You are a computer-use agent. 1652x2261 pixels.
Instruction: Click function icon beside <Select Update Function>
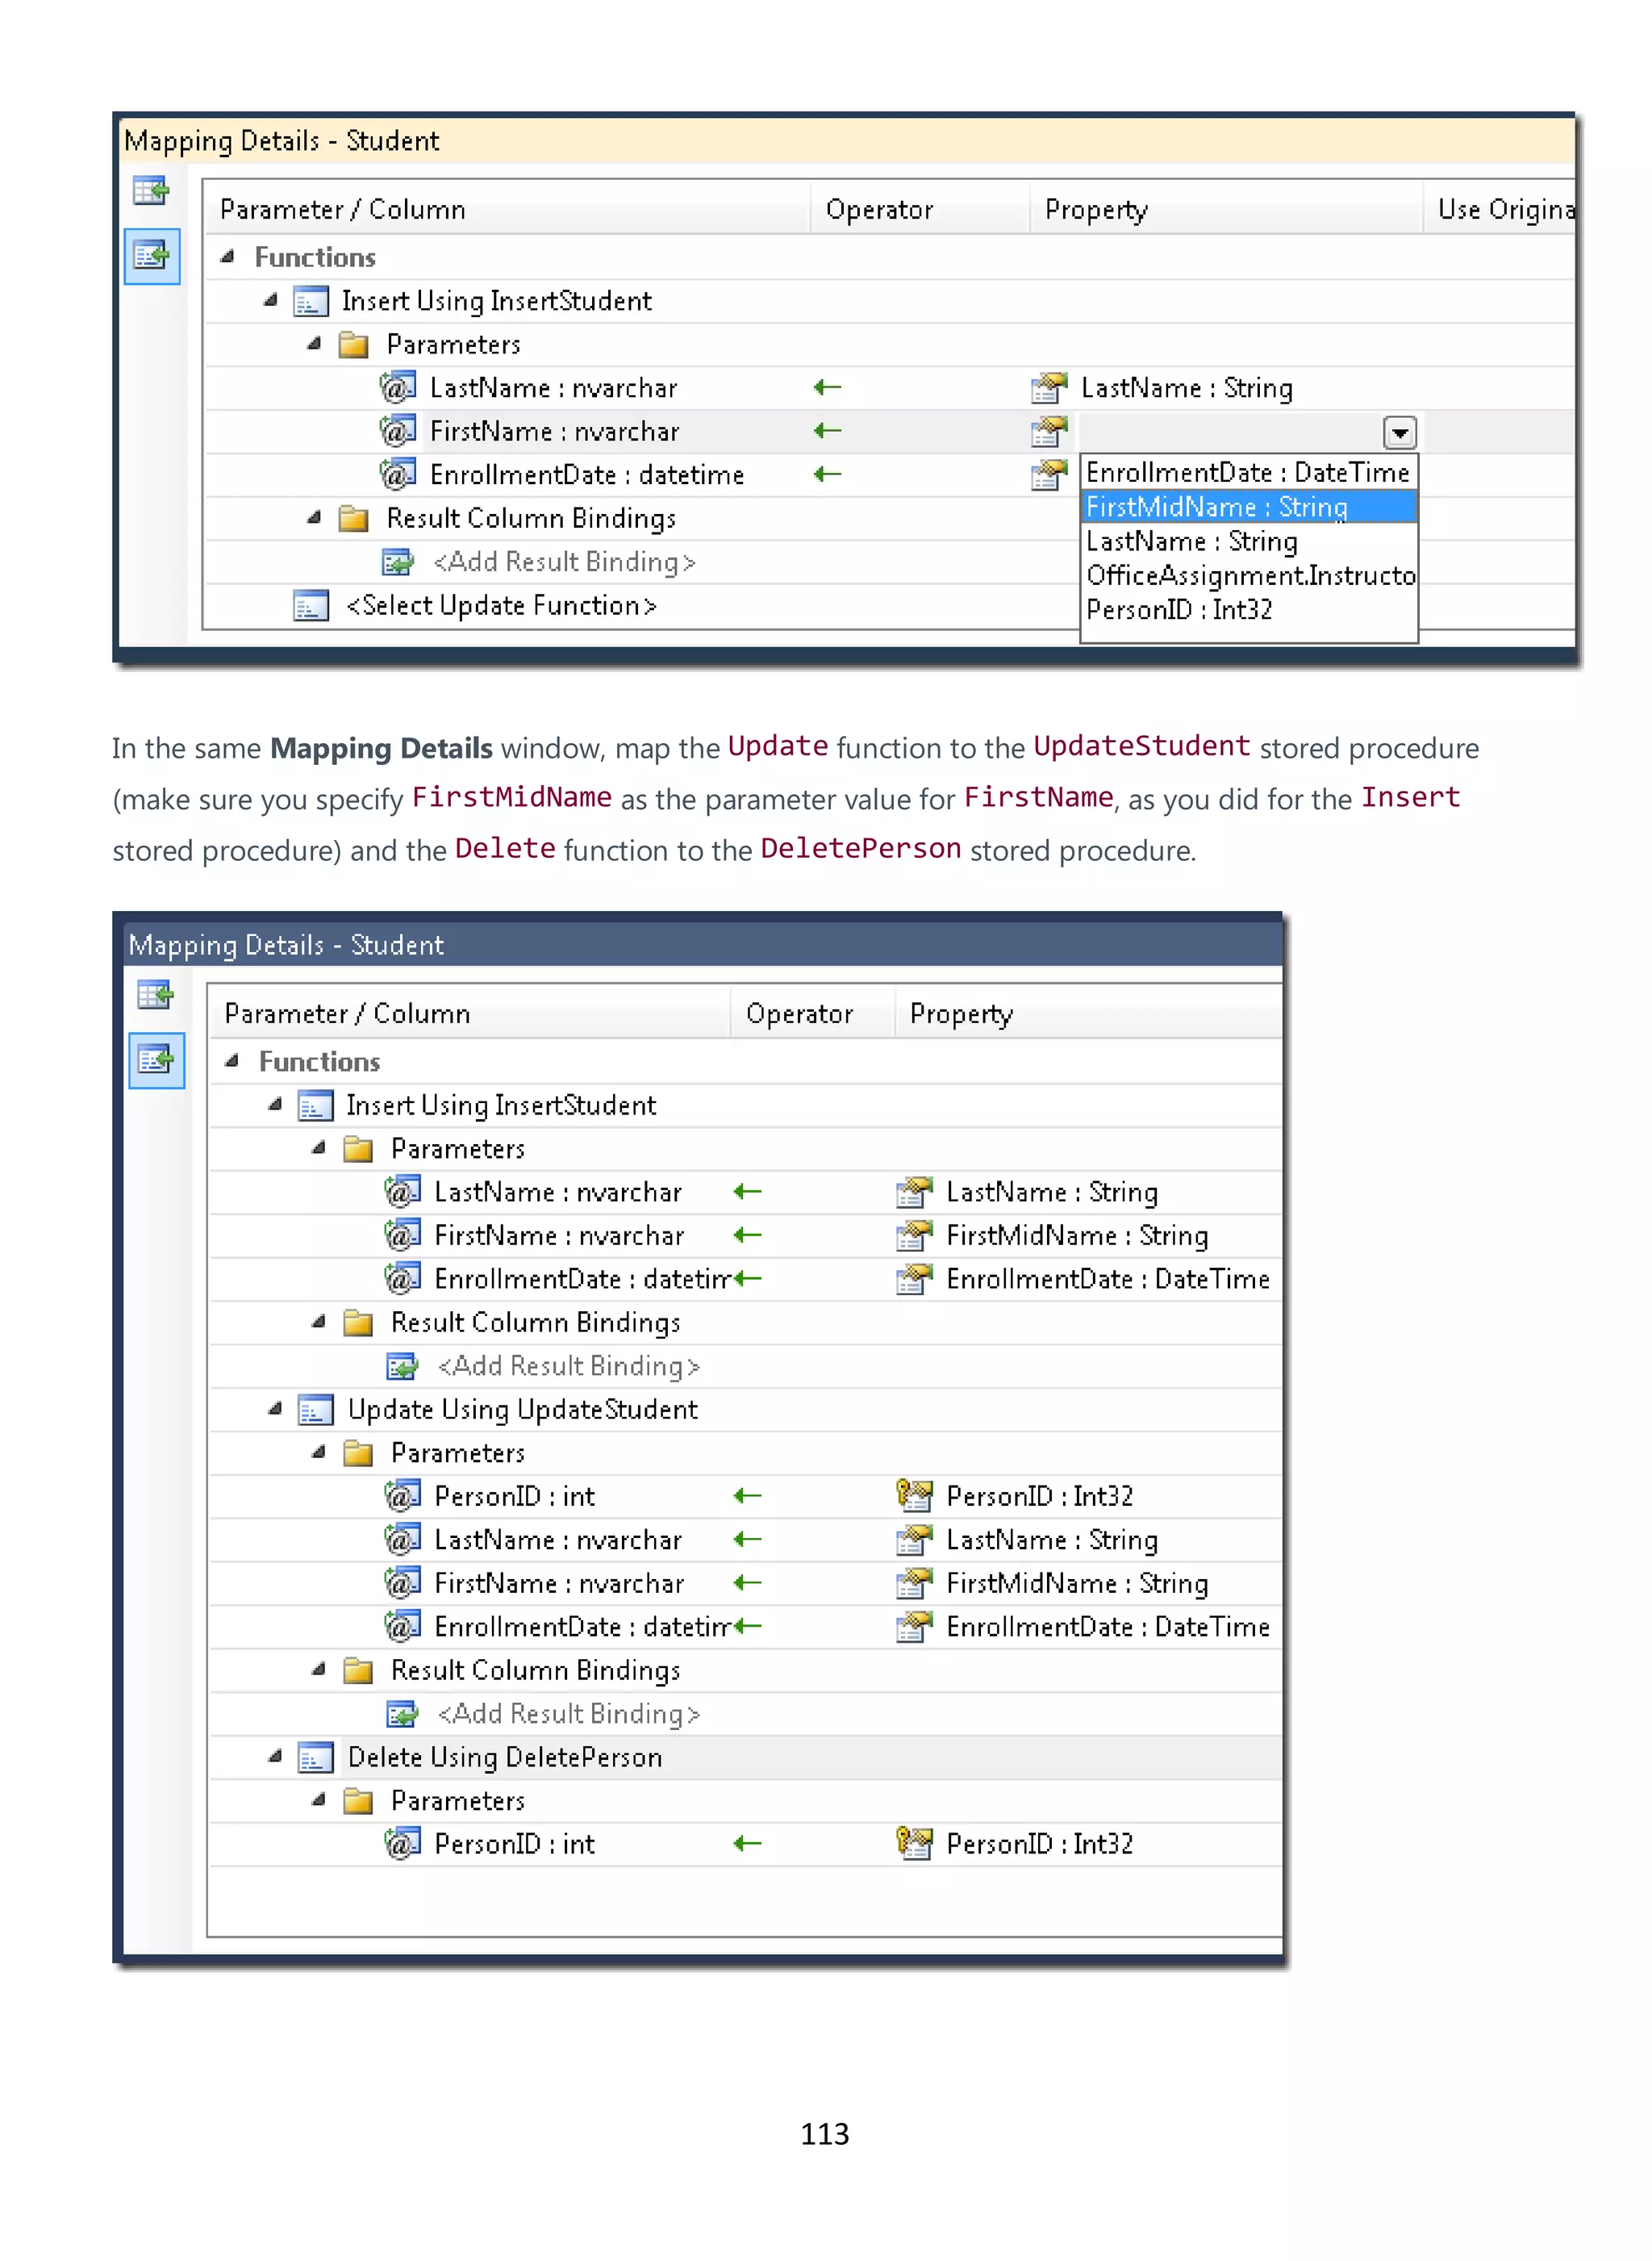(x=311, y=606)
